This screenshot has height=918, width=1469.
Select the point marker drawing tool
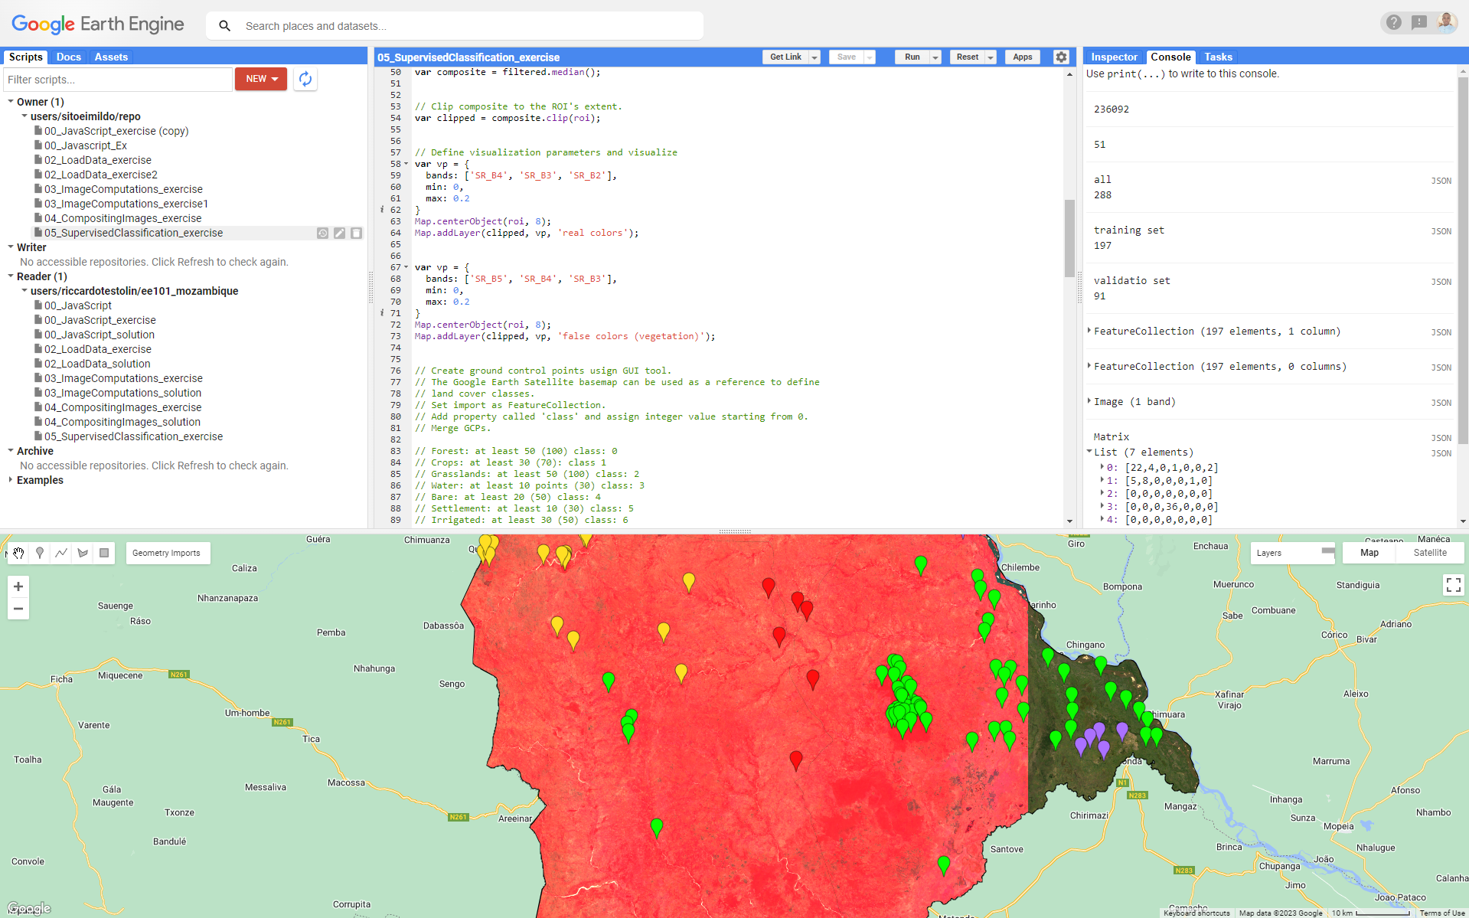[39, 553]
